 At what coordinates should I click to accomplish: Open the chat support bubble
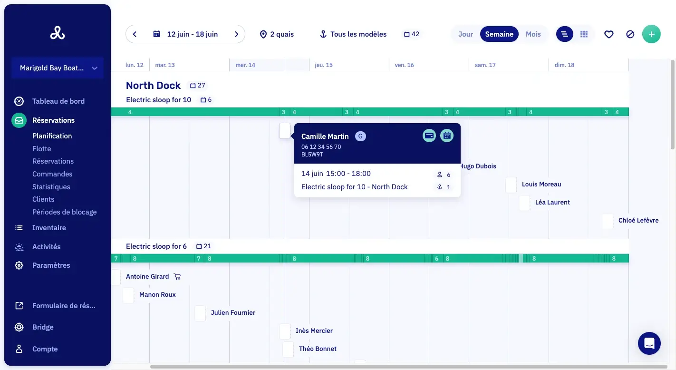coord(649,343)
